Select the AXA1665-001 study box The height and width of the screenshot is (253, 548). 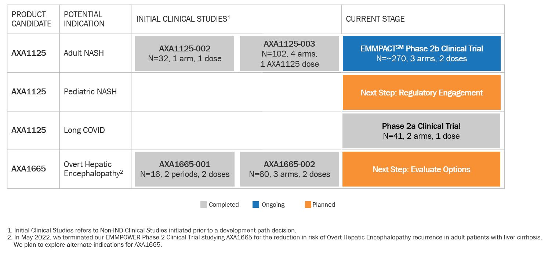(185, 169)
